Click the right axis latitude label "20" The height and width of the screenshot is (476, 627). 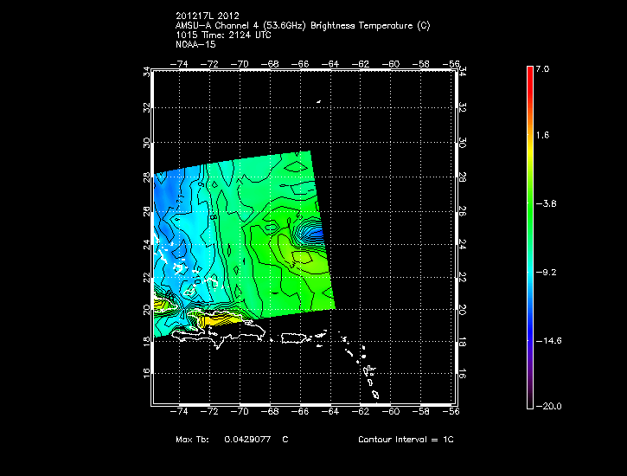[x=463, y=310]
